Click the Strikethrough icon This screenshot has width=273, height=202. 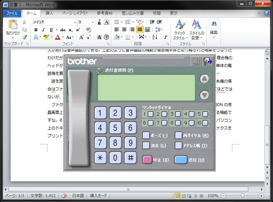[x=63, y=30]
